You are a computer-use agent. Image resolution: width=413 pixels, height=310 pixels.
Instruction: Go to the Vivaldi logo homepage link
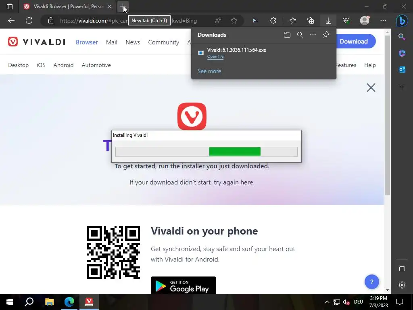(x=37, y=42)
